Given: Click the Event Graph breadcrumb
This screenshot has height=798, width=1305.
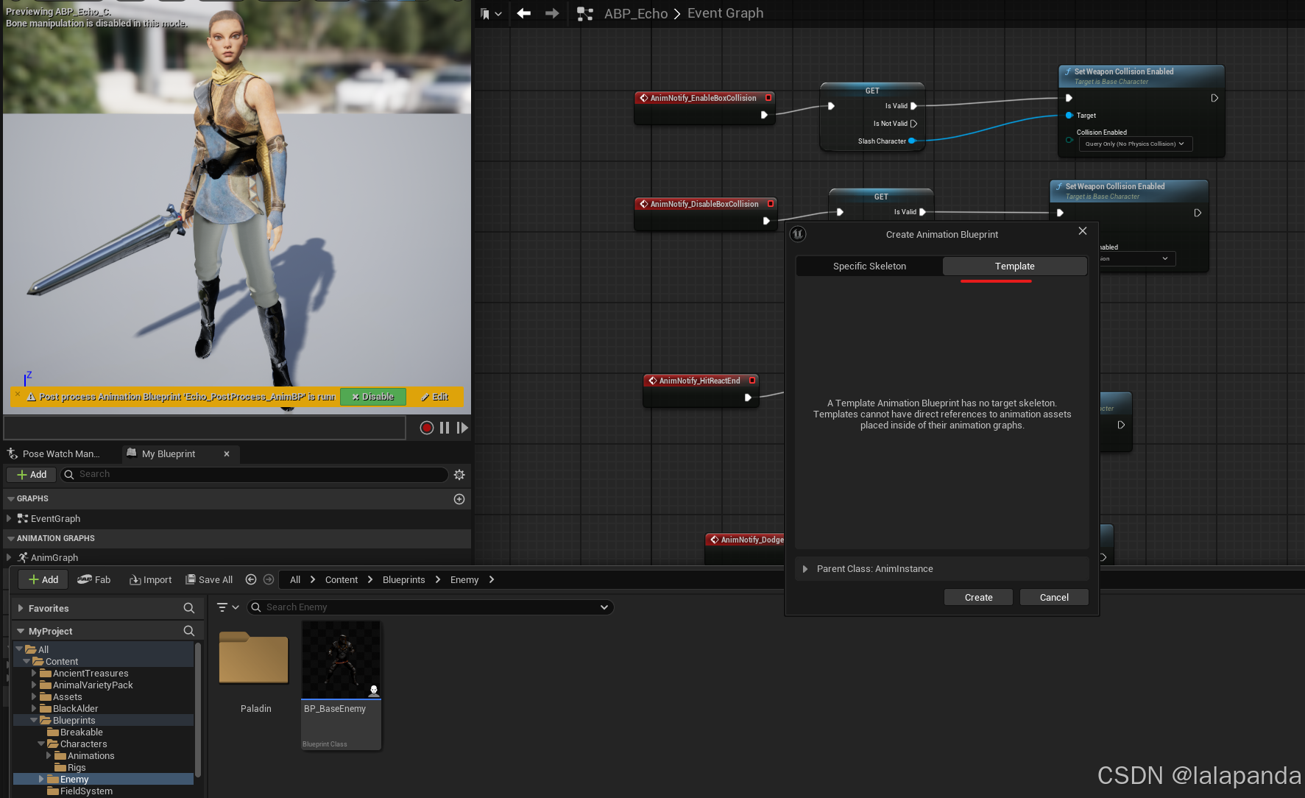Looking at the screenshot, I should pos(725,13).
